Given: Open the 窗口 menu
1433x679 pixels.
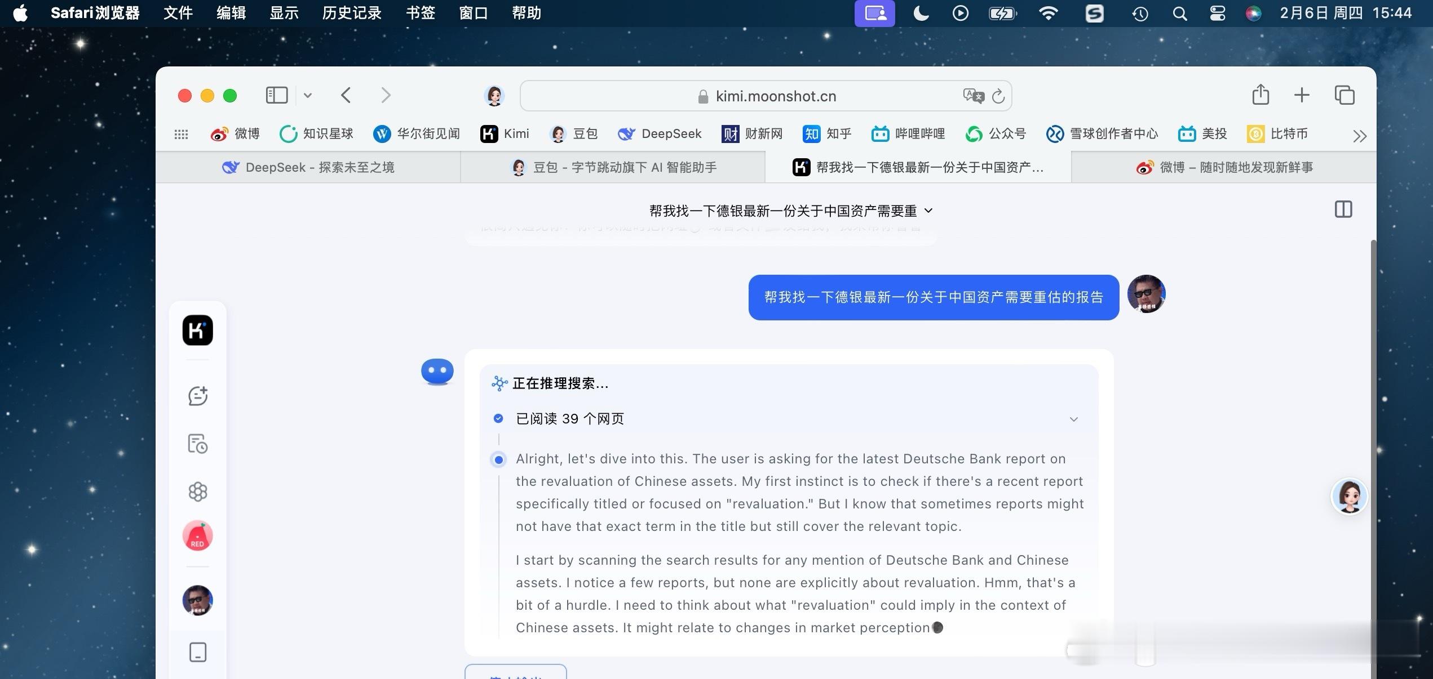Looking at the screenshot, I should pyautogui.click(x=474, y=13).
